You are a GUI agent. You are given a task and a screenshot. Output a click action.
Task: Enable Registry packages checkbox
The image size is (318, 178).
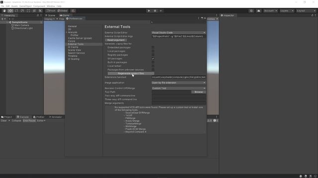tap(153, 55)
